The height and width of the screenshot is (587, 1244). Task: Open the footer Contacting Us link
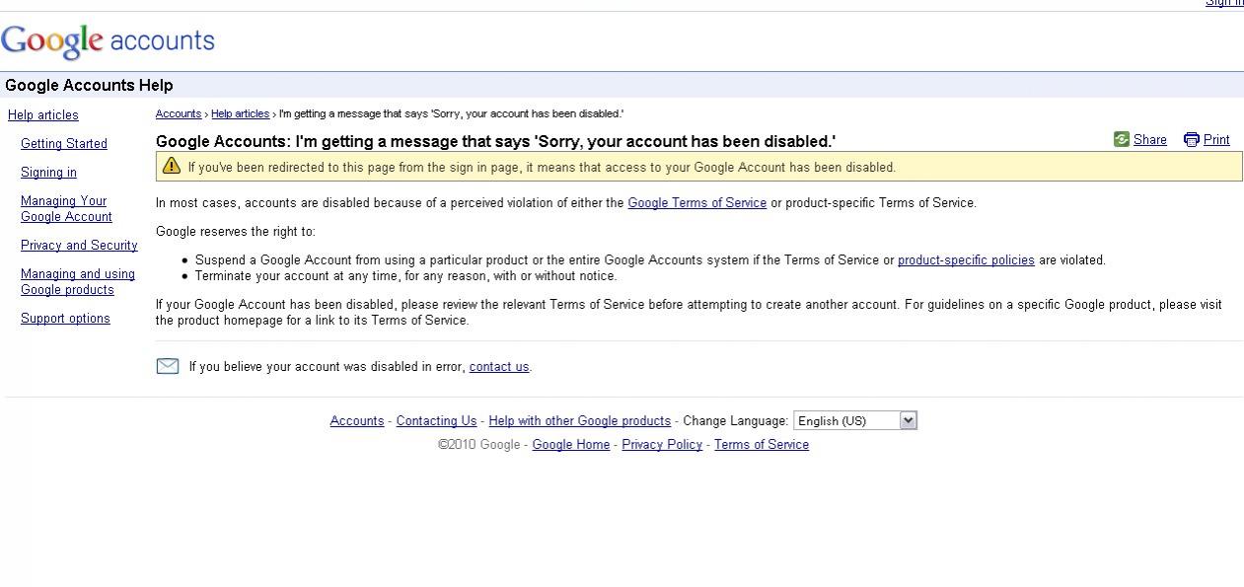[x=436, y=421]
